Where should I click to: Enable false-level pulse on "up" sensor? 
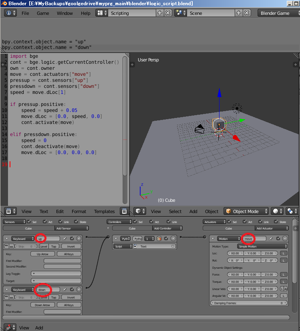(11, 246)
